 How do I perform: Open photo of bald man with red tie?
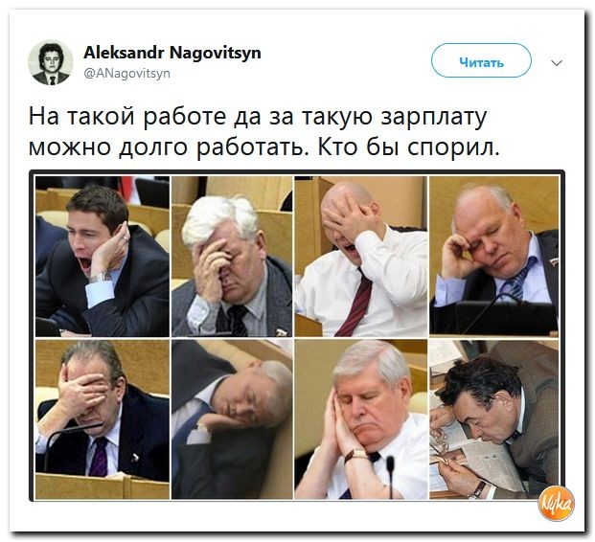(361, 257)
